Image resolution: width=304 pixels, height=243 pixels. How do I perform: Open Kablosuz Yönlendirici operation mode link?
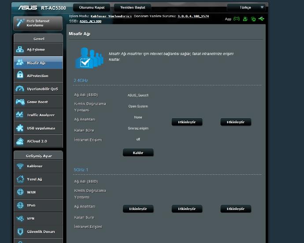111,16
